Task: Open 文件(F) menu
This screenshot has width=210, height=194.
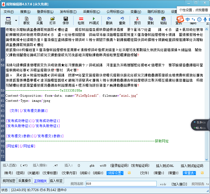Action: click(x=9, y=12)
